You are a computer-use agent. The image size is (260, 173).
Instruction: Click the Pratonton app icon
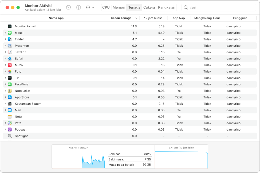click(x=10, y=46)
